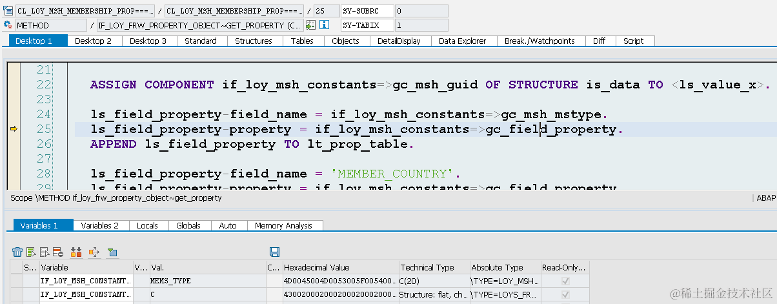Viewport: 777px width, 304px height.
Task: Click the Read-Only column header
Action: 565,267
